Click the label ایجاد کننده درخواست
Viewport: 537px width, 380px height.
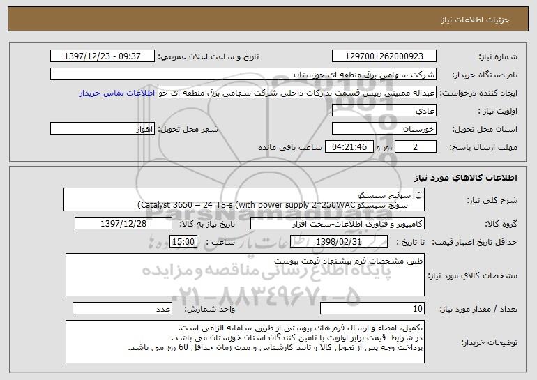pos(478,93)
